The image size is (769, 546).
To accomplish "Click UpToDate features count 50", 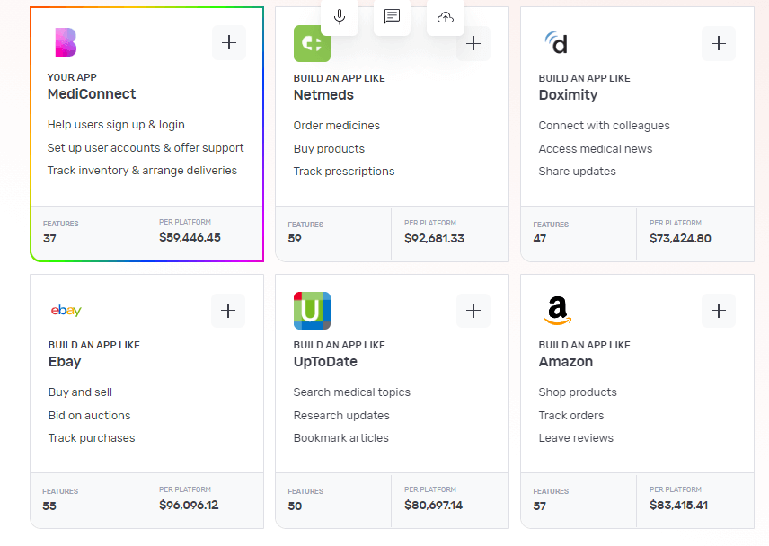I will point(295,506).
